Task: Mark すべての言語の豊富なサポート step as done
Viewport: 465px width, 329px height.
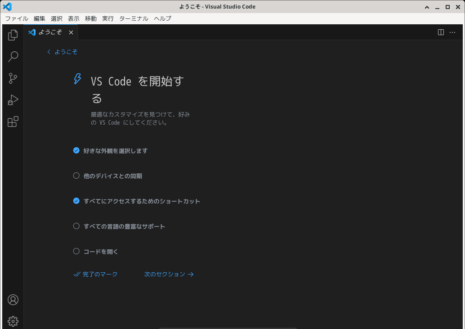Action: [x=76, y=226]
